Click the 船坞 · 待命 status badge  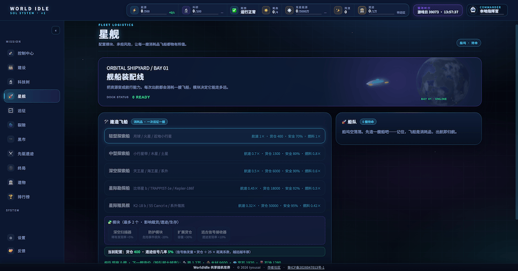click(468, 43)
